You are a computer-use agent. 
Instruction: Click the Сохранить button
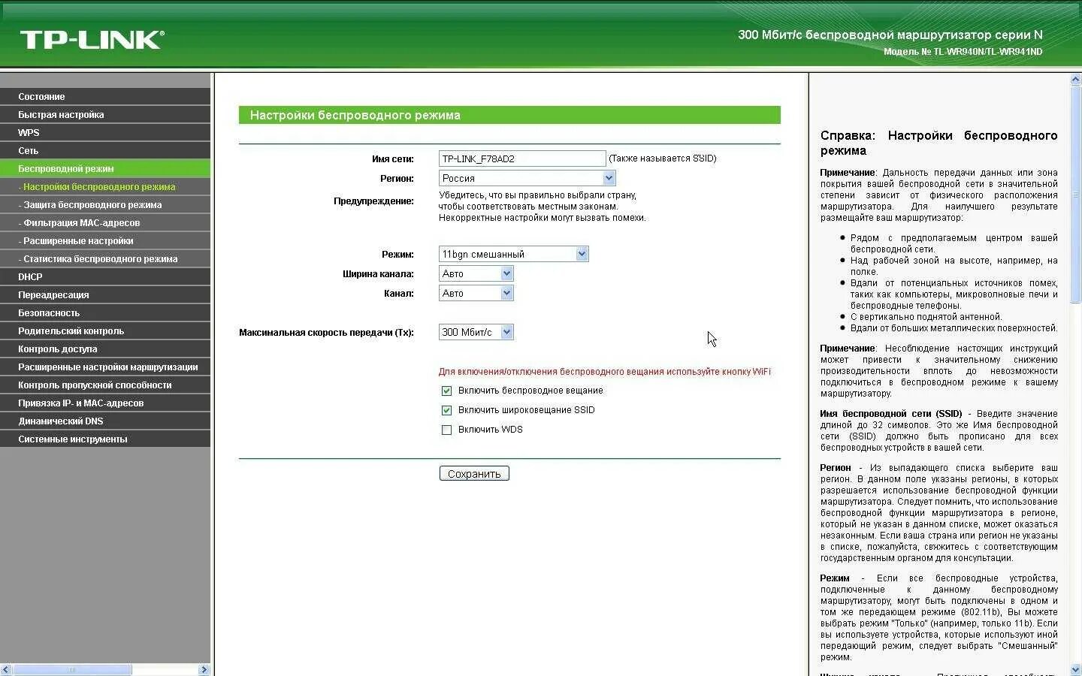click(x=474, y=473)
